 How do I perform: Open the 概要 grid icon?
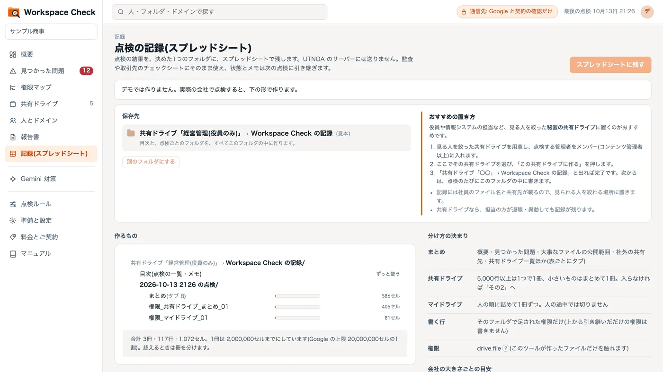(x=13, y=54)
